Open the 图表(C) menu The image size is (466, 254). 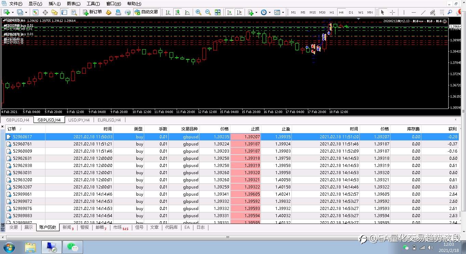[x=74, y=4]
